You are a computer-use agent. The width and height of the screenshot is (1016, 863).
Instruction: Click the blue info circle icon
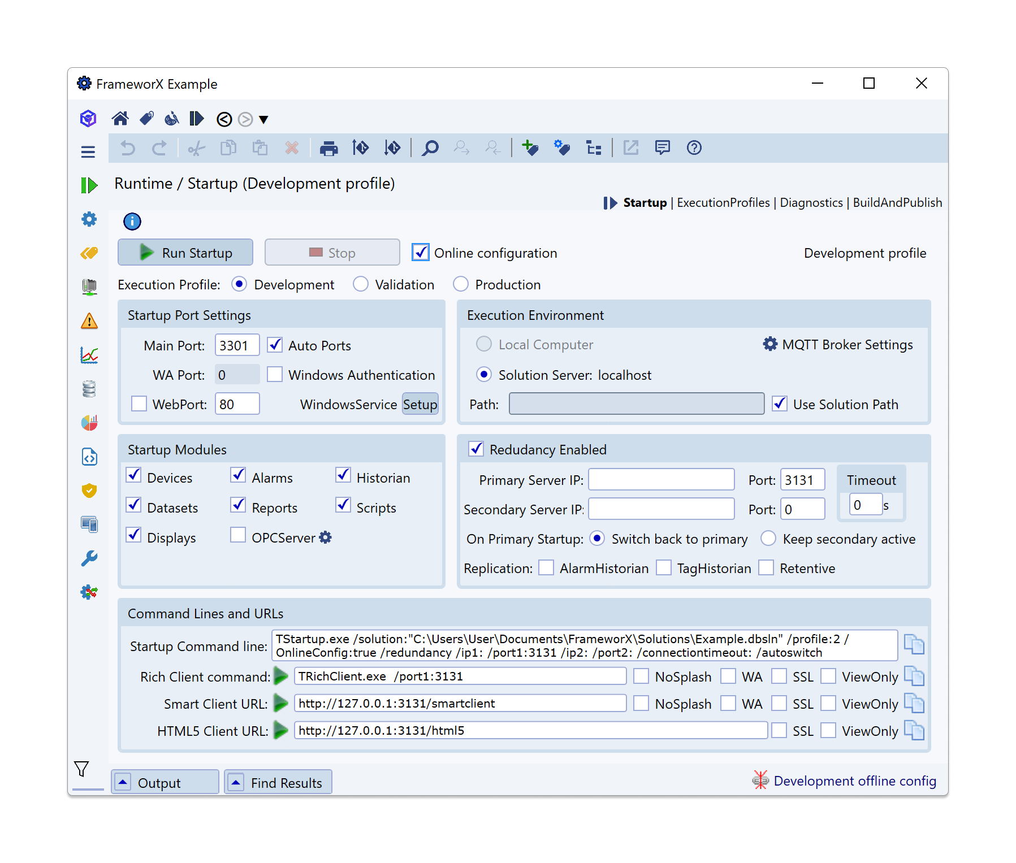[132, 222]
